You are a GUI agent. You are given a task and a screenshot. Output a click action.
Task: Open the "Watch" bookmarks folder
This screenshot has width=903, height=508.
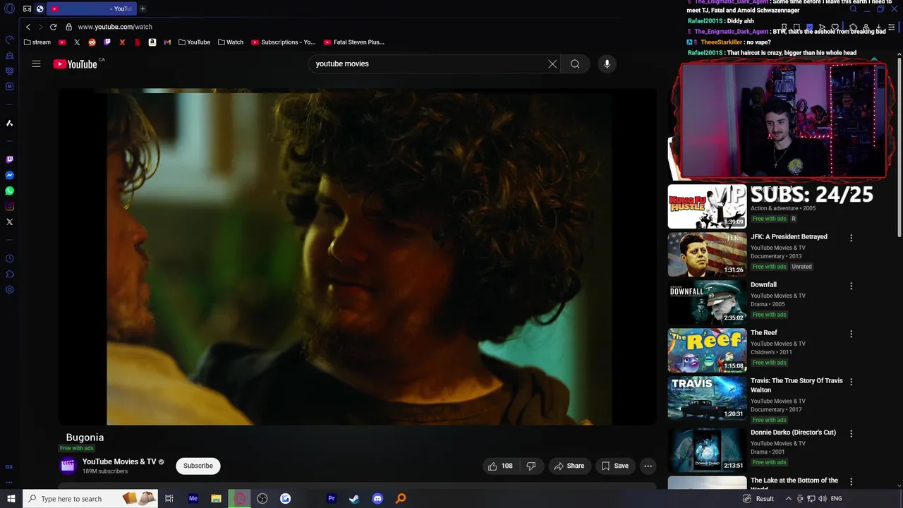231,42
